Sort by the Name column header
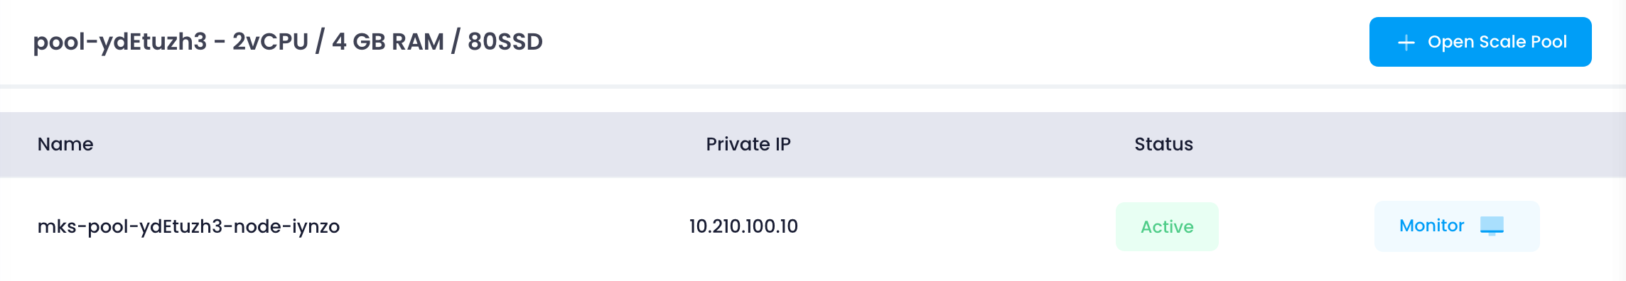The width and height of the screenshot is (1626, 281). (65, 144)
